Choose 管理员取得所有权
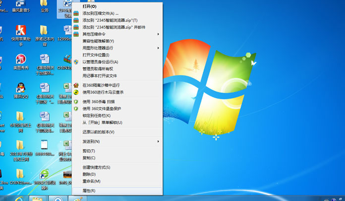345x201 pixels. tap(117, 69)
